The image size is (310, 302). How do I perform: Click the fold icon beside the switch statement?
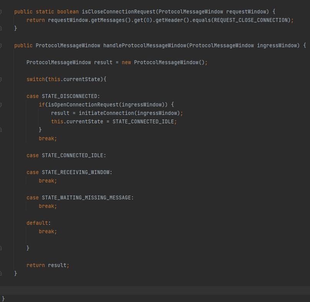pyautogui.click(x=3, y=79)
